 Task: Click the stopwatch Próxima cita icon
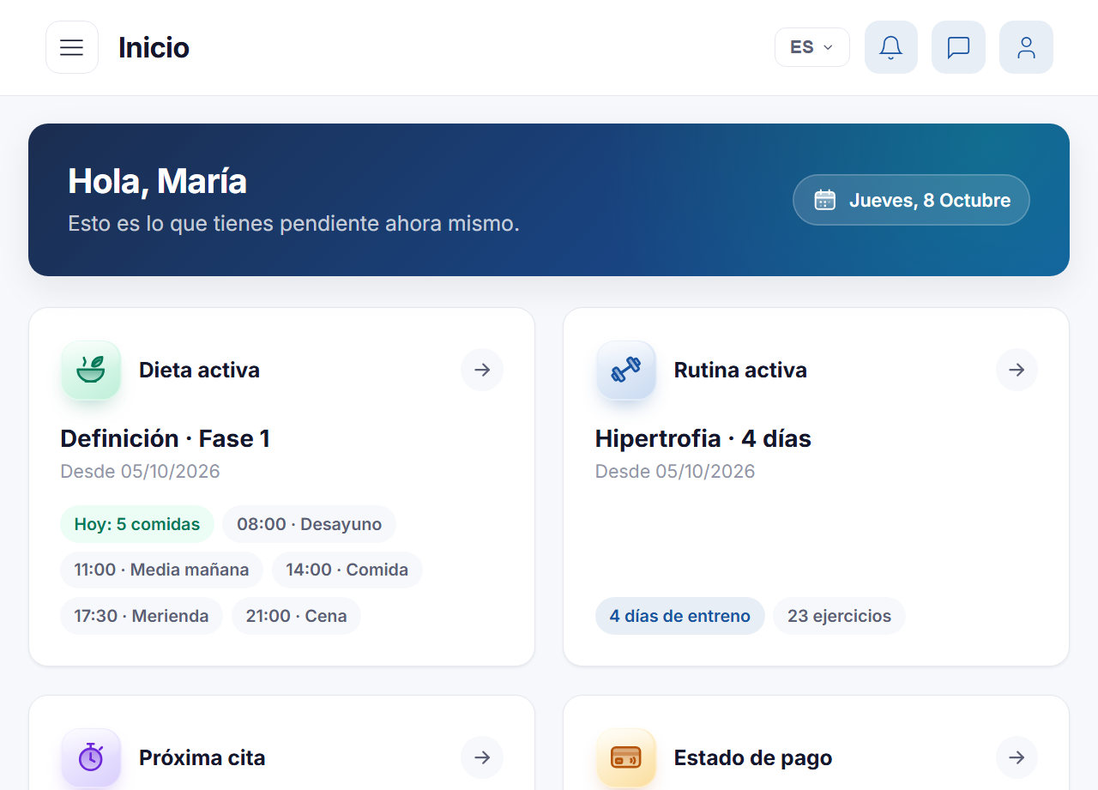(91, 757)
